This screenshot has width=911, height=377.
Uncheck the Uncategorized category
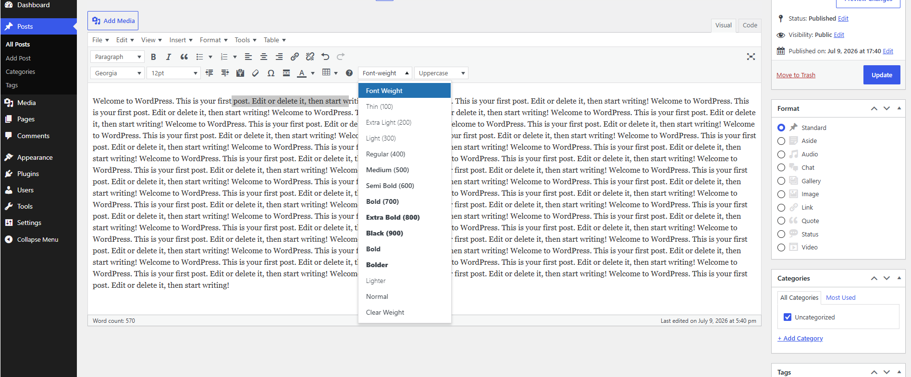[788, 317]
